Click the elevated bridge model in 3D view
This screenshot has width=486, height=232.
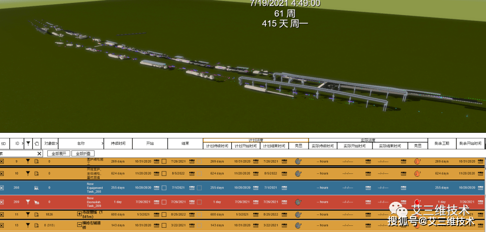[x=313, y=90]
